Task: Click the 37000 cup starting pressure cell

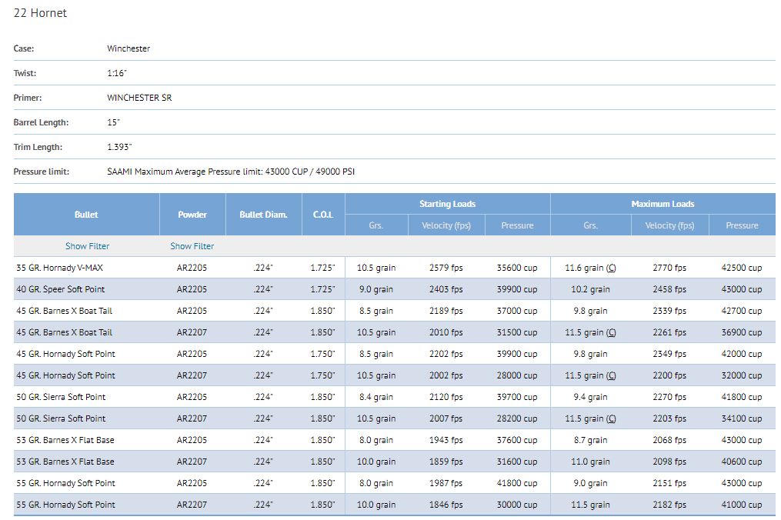Action: (x=517, y=311)
